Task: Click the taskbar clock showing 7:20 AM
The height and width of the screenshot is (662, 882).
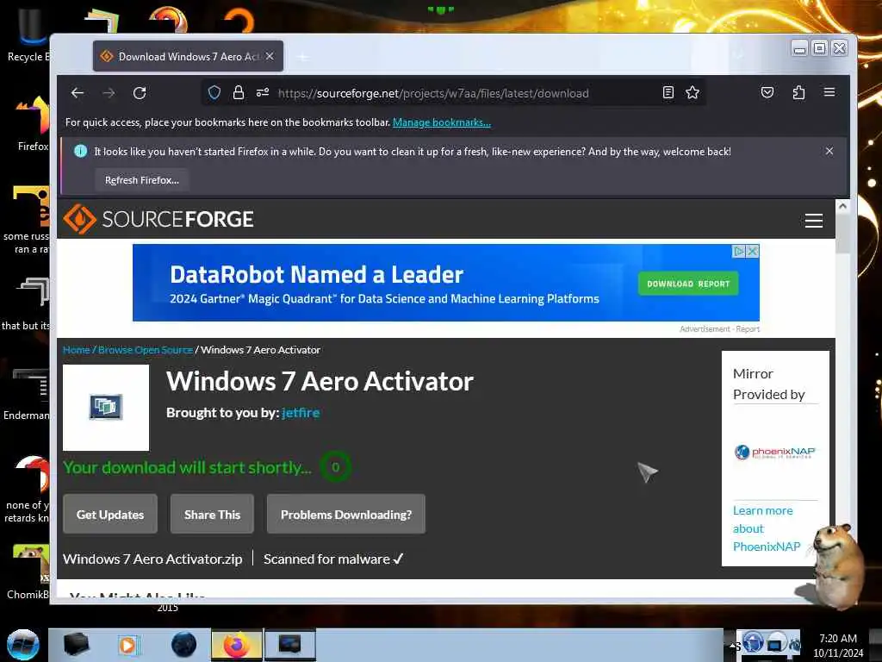Action: (837, 645)
